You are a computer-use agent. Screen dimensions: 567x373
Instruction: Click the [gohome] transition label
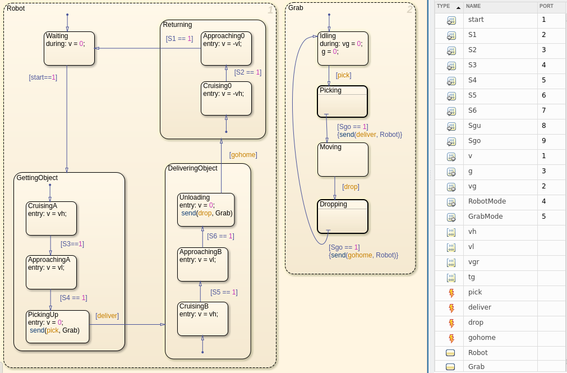click(243, 155)
